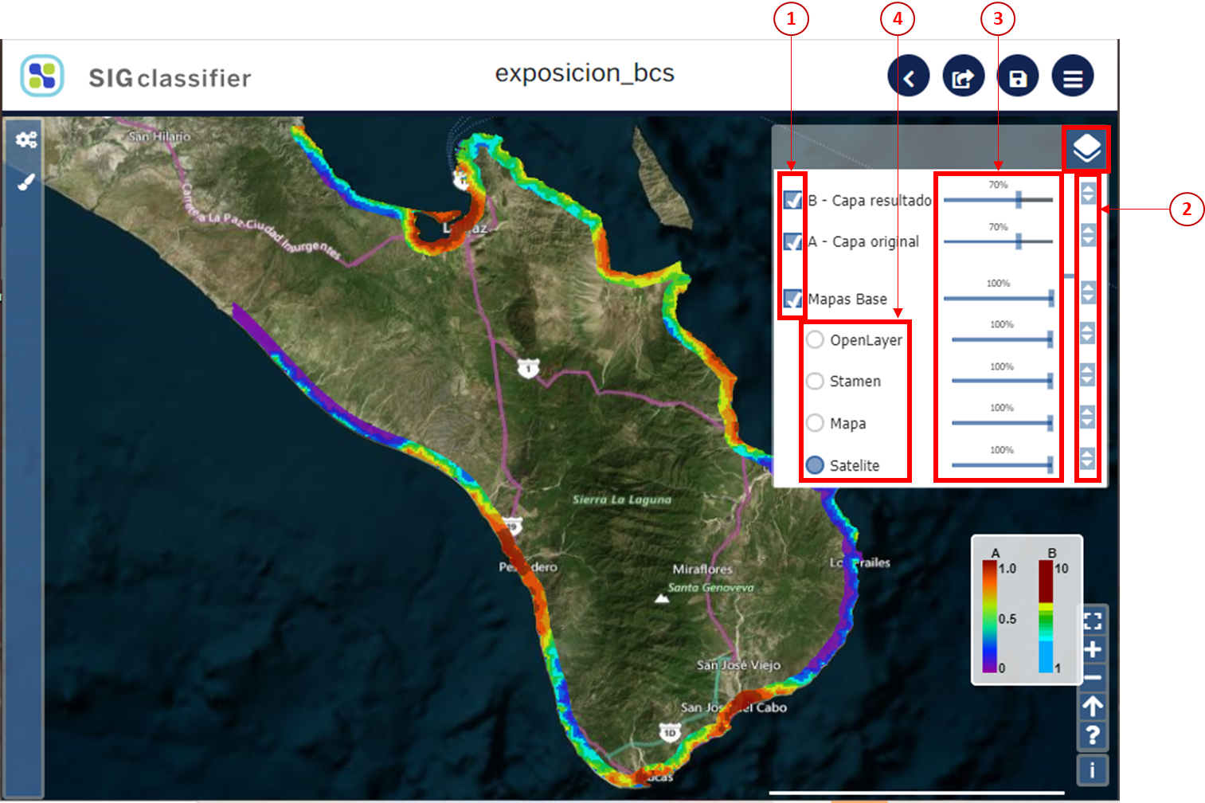Image resolution: width=1205 pixels, height=803 pixels.
Task: Click the up arrow map button
Action: (1093, 707)
